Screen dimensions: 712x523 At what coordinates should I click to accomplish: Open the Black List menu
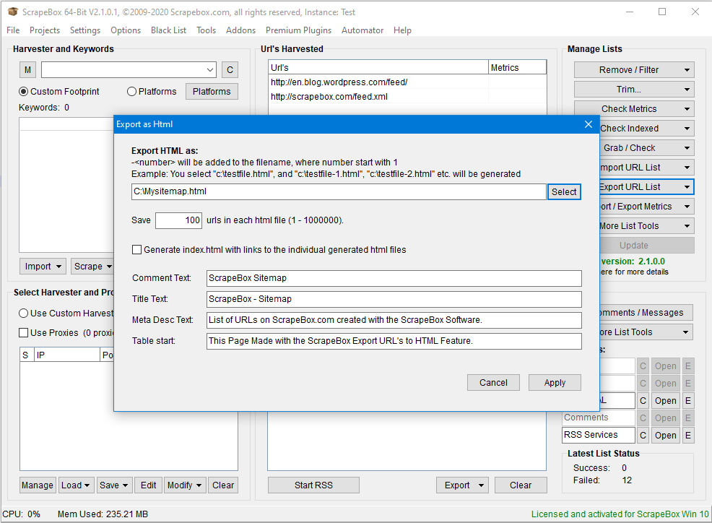coord(168,30)
